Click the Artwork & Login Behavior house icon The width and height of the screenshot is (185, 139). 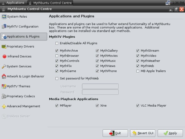pyautogui.click(x=4, y=76)
